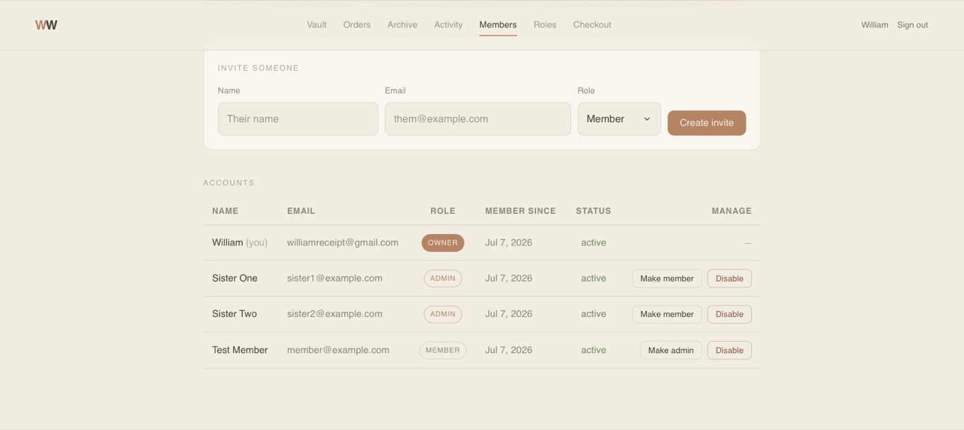Click the Create invite button

coord(707,123)
